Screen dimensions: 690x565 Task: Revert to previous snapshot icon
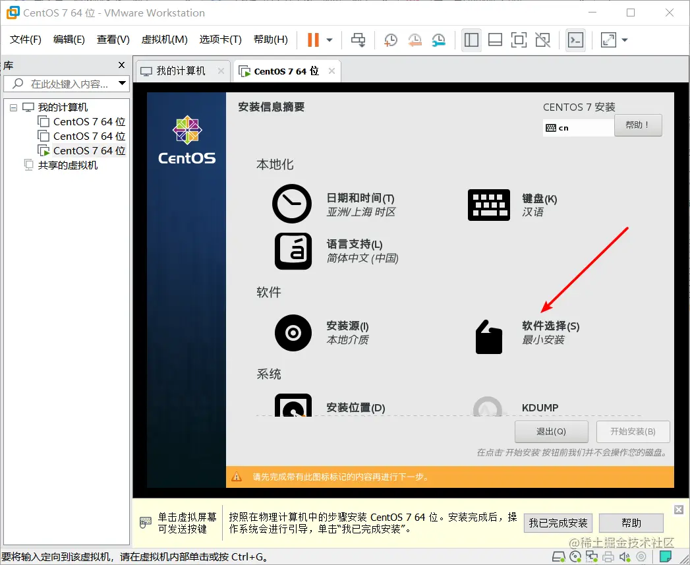(415, 40)
